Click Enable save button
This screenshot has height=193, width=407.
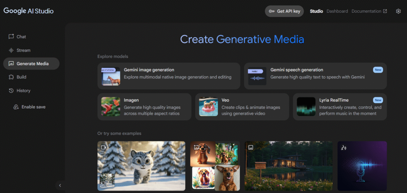tap(29, 107)
